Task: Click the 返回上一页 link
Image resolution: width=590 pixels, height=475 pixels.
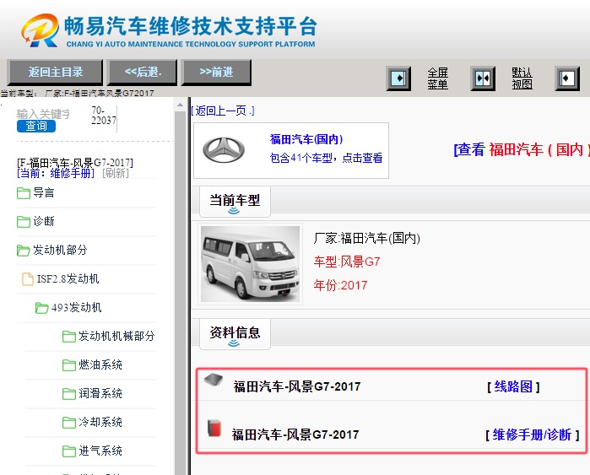Action: (223, 111)
